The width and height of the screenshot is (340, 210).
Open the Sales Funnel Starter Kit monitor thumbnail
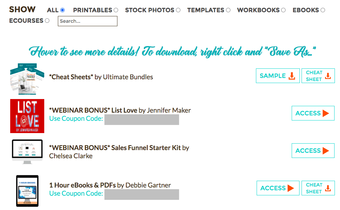click(27, 152)
